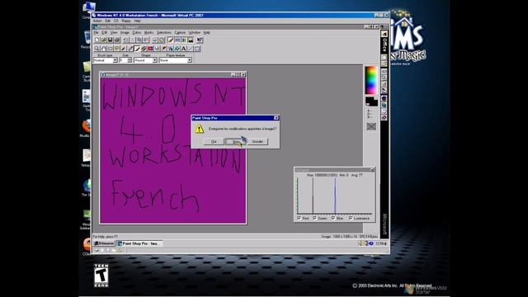The image size is (528, 297).
Task: Select the red Color Replacer tool
Action: (x=150, y=49)
